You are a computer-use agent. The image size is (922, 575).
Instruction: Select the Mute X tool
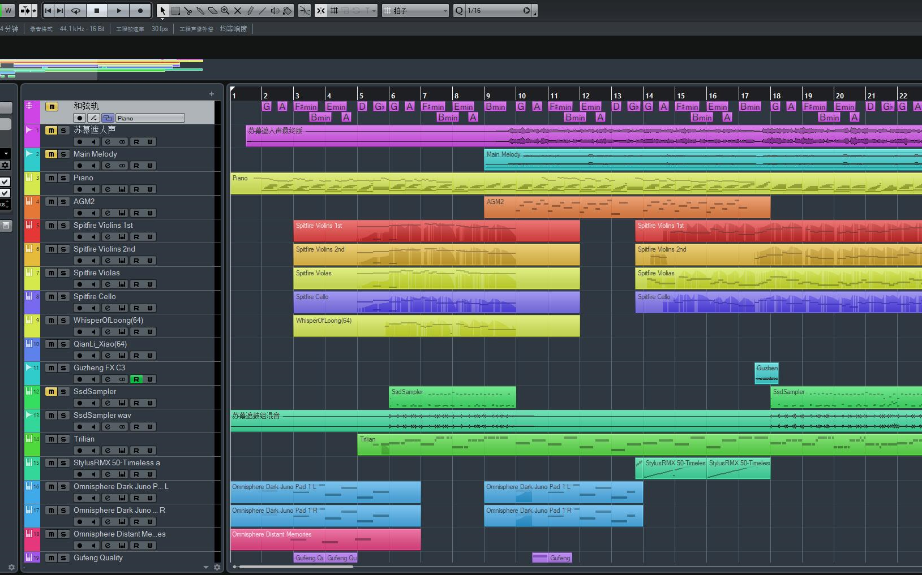[x=238, y=10]
